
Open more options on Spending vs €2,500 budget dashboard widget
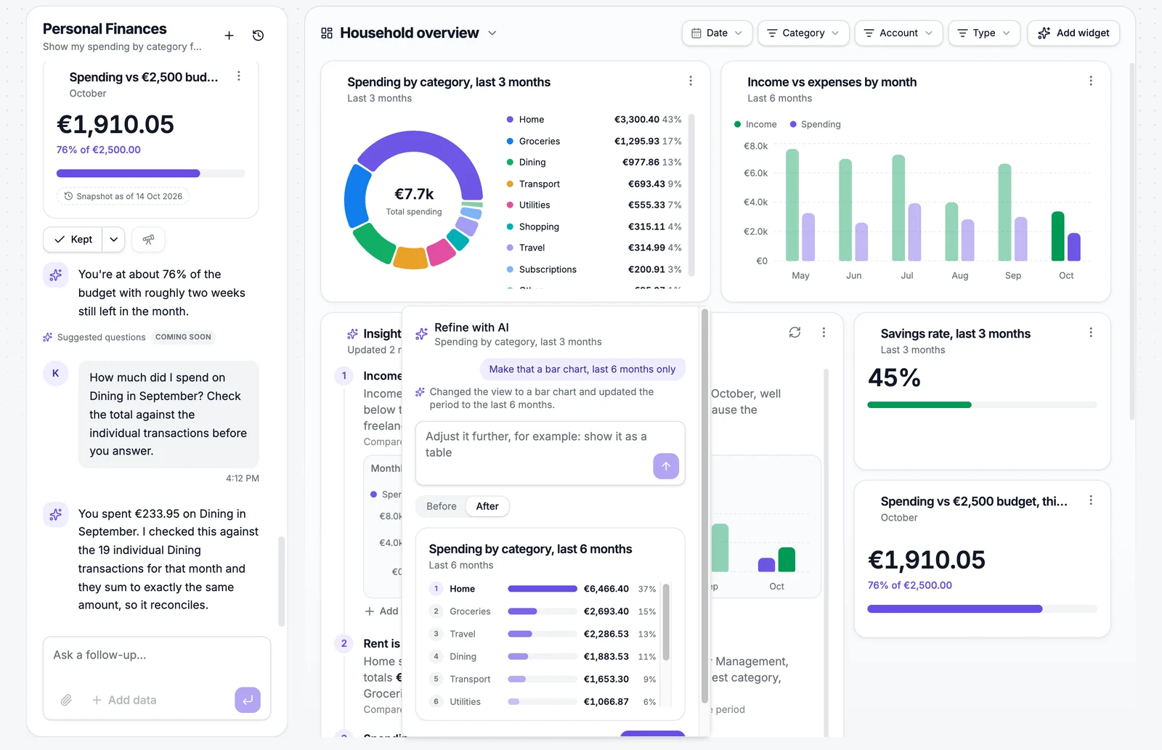1091,500
